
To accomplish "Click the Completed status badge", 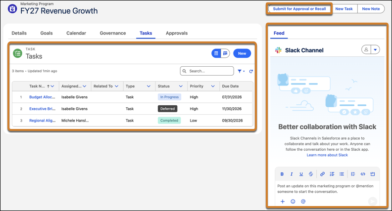I will point(169,121).
